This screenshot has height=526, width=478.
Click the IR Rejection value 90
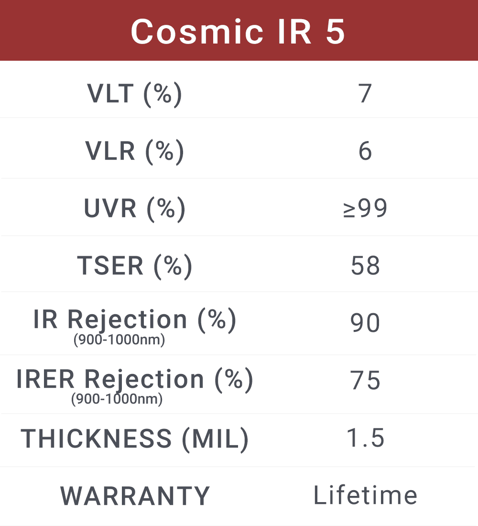(x=365, y=323)
